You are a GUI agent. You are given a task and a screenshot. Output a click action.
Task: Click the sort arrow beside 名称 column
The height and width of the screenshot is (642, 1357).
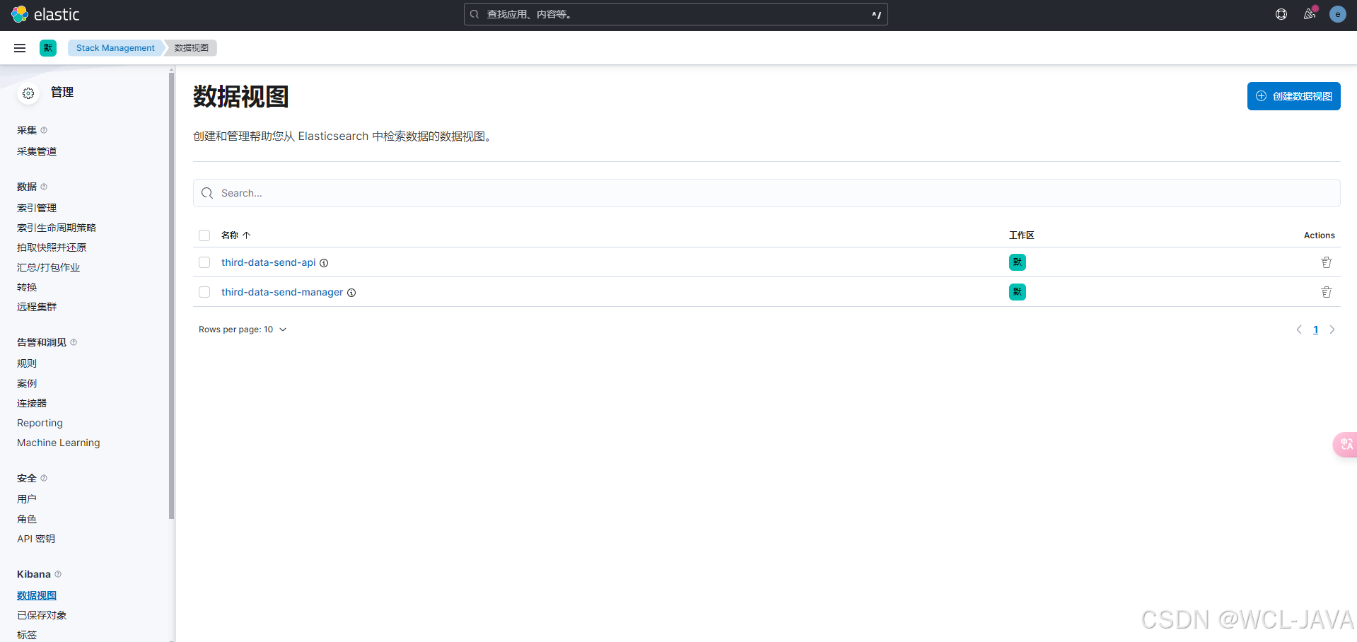click(247, 235)
